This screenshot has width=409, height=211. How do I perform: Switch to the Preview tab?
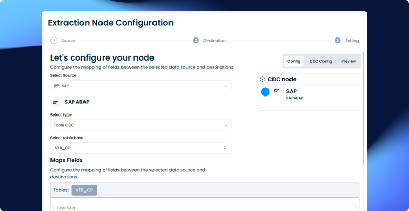pos(348,61)
